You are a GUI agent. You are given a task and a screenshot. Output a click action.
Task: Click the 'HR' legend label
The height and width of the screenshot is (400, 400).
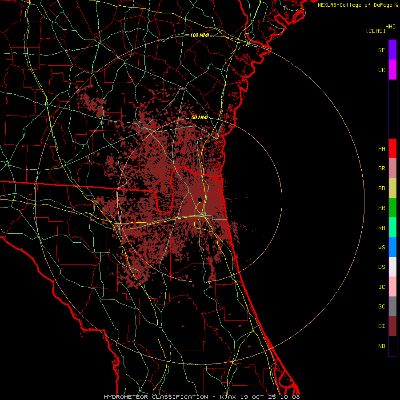tap(382, 208)
